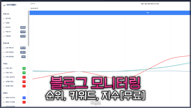
Task: Star the 카톡챗봇 menu entry
Action: coord(4,36)
